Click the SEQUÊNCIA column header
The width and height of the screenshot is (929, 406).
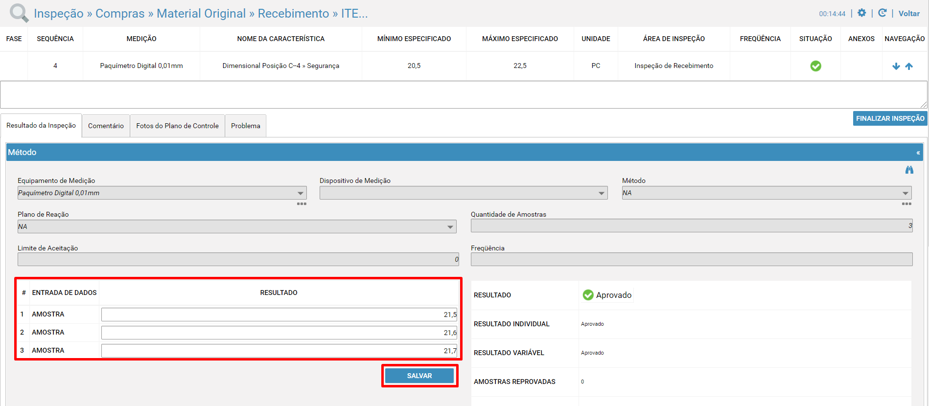point(55,39)
